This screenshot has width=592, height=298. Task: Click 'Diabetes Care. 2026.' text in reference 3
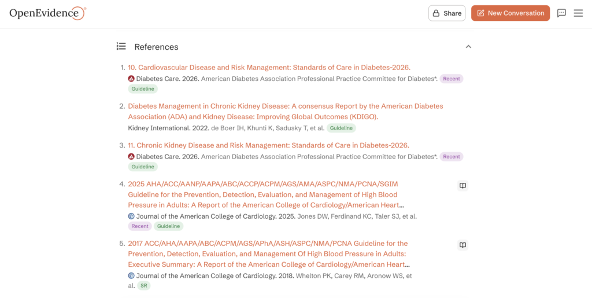[x=168, y=156]
